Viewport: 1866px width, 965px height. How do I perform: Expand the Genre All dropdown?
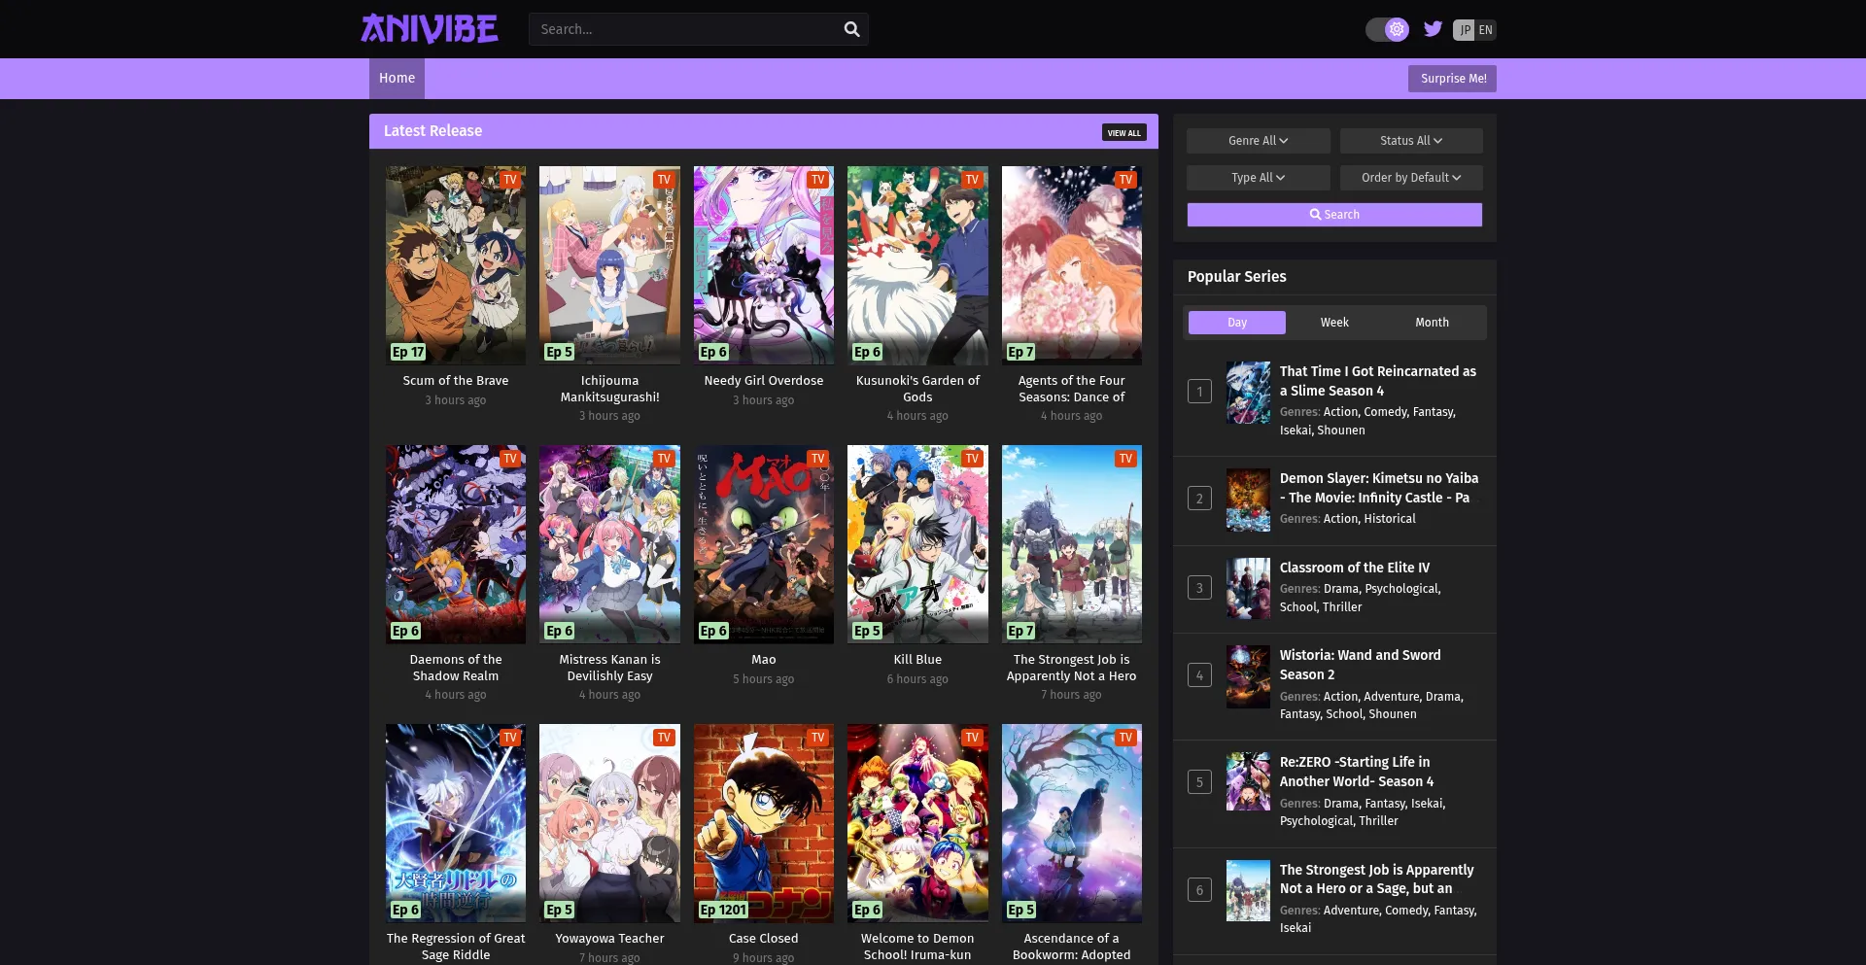tap(1259, 141)
